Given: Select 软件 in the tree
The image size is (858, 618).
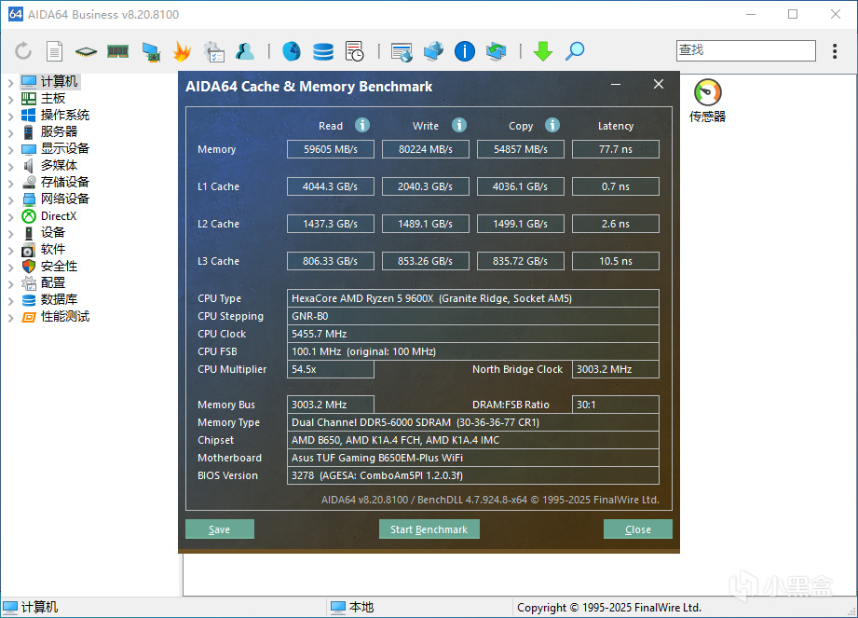Looking at the screenshot, I should click(52, 249).
